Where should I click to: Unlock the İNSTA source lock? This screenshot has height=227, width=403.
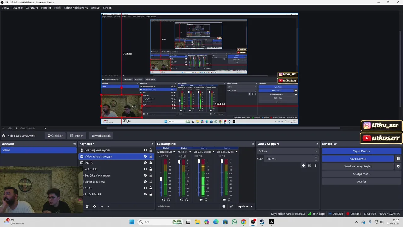click(x=150, y=163)
